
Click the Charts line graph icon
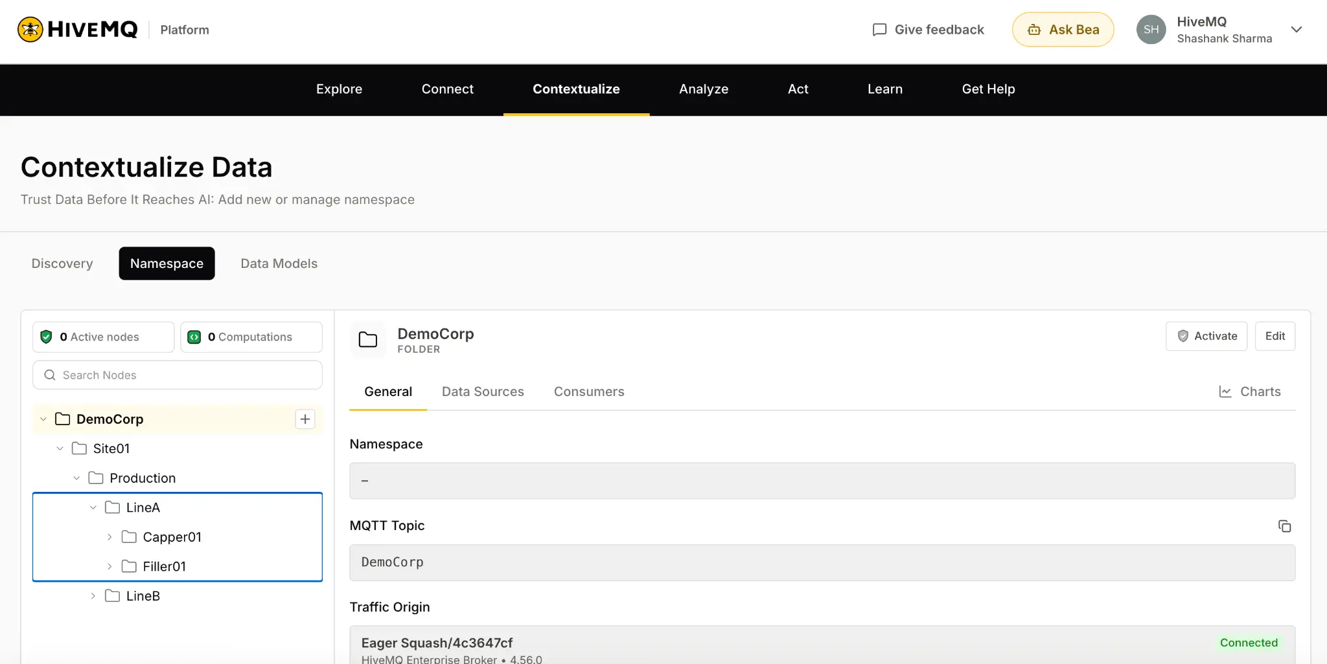(1225, 392)
